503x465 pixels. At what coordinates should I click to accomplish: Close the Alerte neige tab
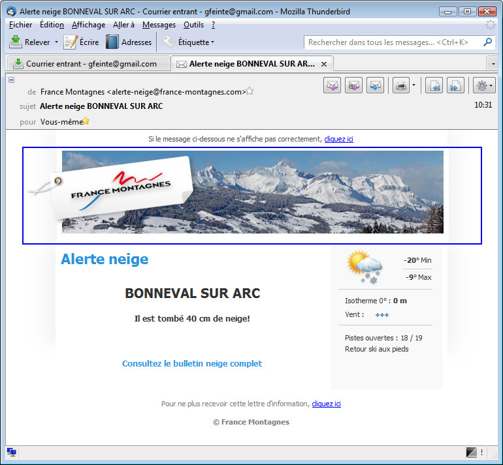pyautogui.click(x=324, y=64)
